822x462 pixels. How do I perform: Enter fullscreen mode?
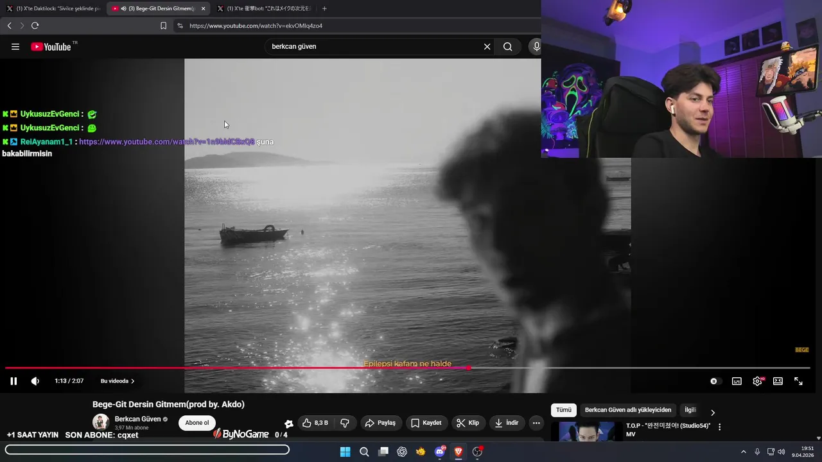pos(798,381)
